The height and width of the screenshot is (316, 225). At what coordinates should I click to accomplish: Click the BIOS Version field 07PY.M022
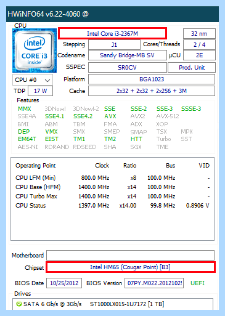coord(154,283)
